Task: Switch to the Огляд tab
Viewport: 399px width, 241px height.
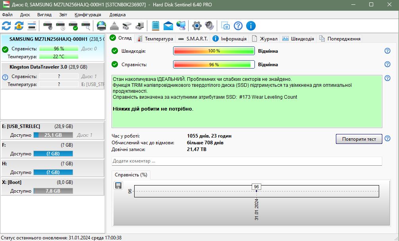Action: coord(121,38)
